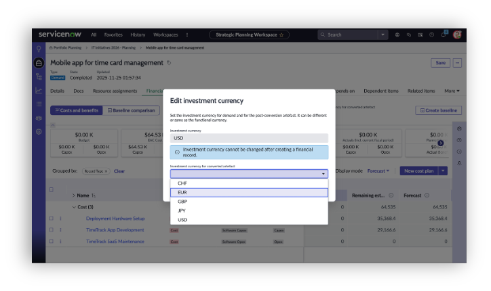Click the Clear grouping link
Screen dimensions: 491x291
click(x=119, y=171)
